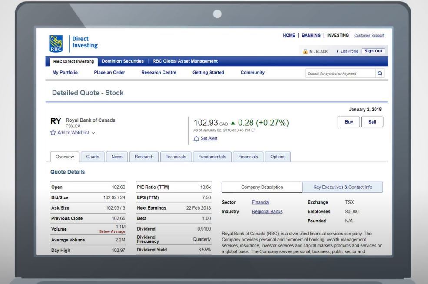Click the symbol or keyword search field
This screenshot has height=284, width=428.
340,73
